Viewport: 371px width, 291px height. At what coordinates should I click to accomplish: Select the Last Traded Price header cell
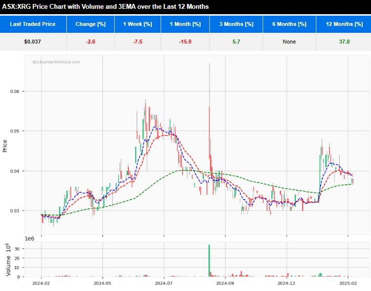33,24
